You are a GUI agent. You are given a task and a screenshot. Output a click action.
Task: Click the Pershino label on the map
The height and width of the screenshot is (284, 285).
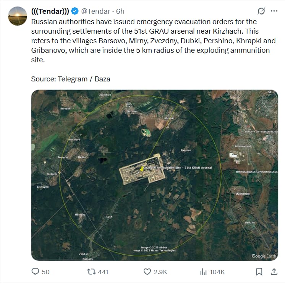tap(132, 111)
